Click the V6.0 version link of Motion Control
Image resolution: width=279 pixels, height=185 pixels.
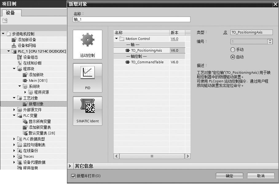(x=175, y=39)
